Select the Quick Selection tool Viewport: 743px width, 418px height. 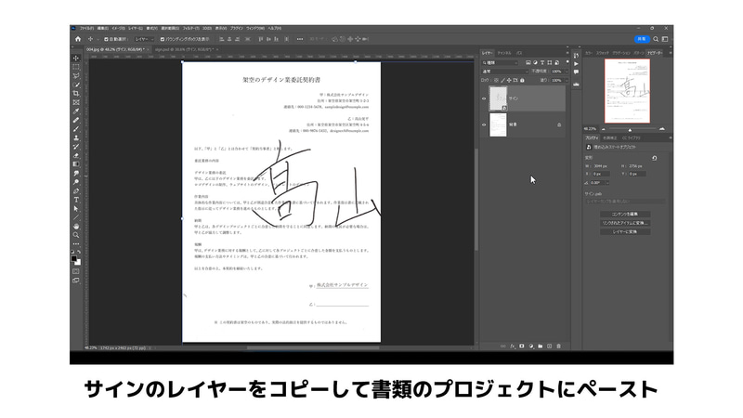point(76,85)
